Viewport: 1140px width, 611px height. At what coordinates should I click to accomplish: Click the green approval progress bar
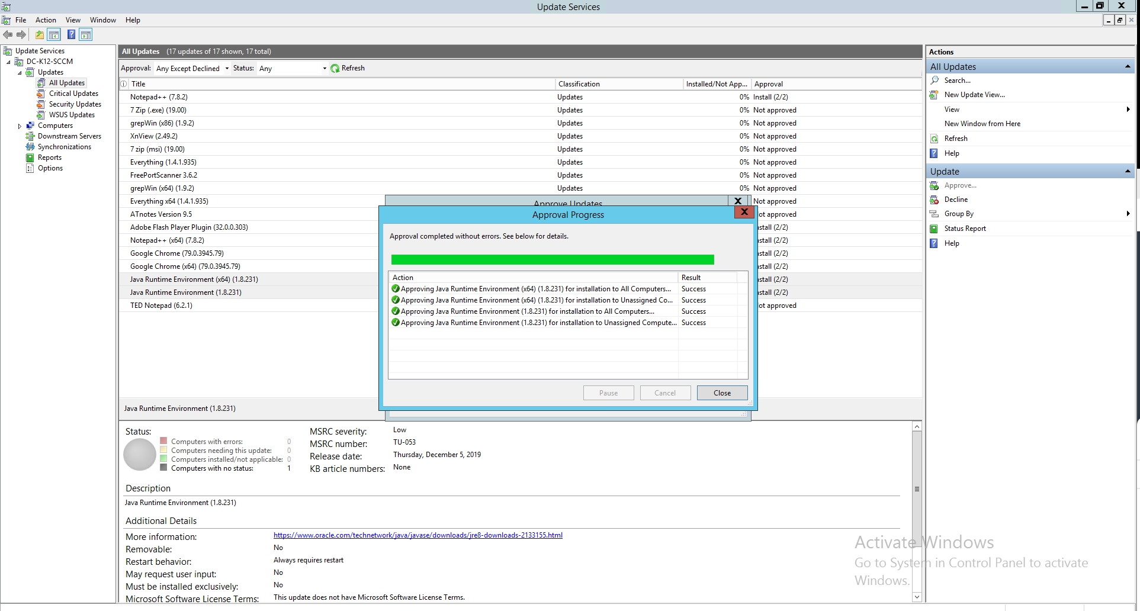[552, 259]
